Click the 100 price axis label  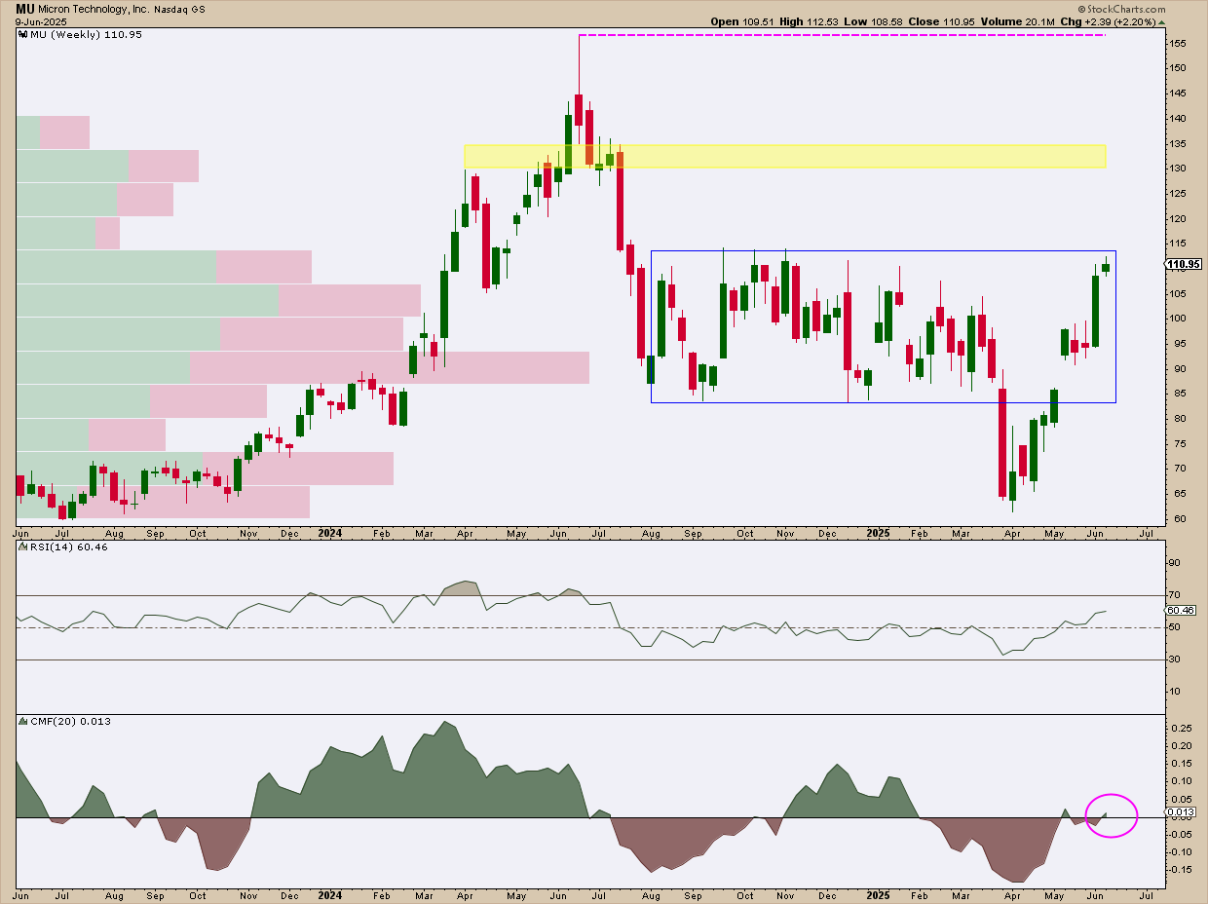tap(1179, 319)
